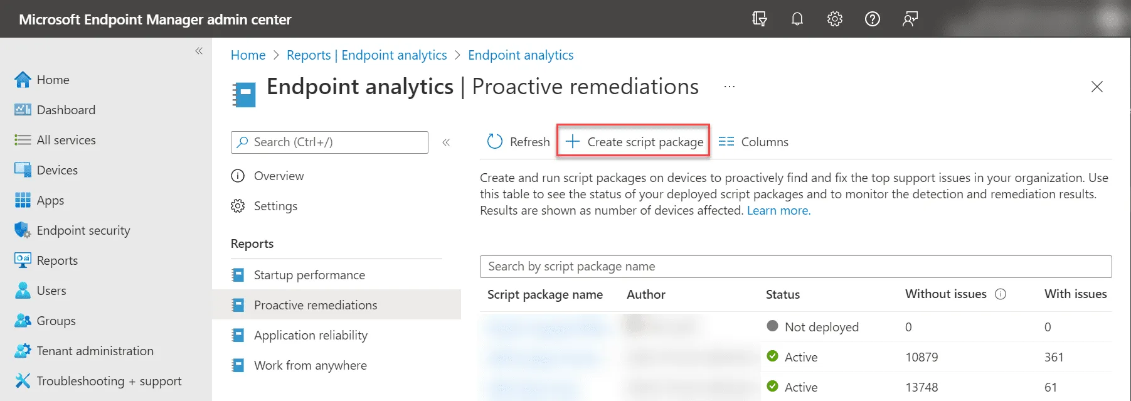1131x401 pixels.
Task: Focus the Search by script package name field
Action: pyautogui.click(x=795, y=266)
